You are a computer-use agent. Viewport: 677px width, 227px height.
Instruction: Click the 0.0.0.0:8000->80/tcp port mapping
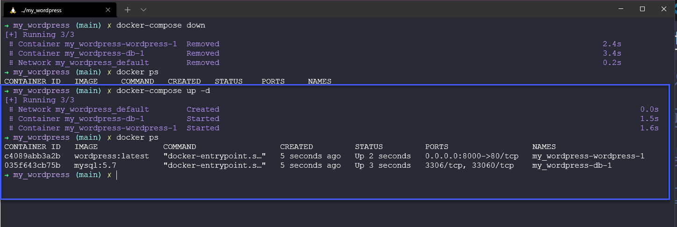[x=472, y=156]
